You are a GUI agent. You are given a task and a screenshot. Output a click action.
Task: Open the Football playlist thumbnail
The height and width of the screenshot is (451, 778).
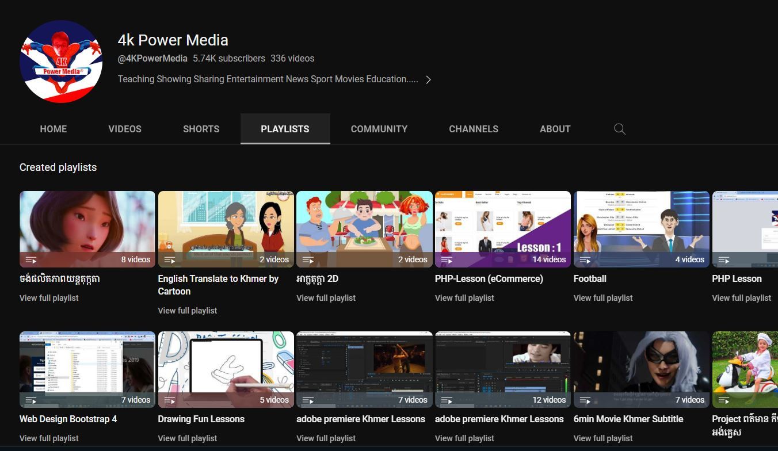click(642, 230)
